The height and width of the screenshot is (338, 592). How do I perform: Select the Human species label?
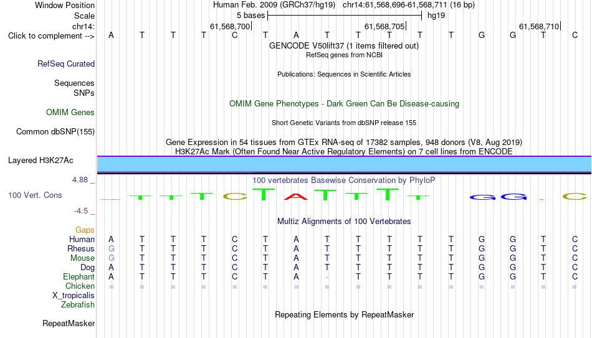pos(82,240)
